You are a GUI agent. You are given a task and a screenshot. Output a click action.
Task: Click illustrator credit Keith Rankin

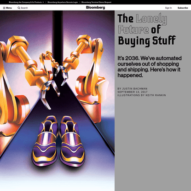coord(156,95)
